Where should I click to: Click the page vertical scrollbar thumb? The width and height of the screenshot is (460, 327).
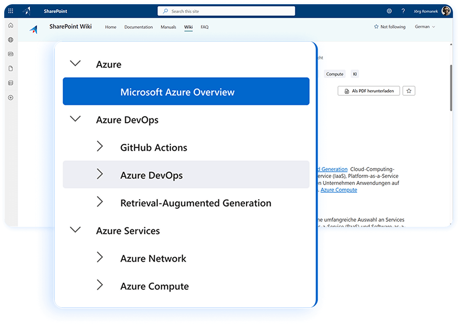click(x=451, y=88)
